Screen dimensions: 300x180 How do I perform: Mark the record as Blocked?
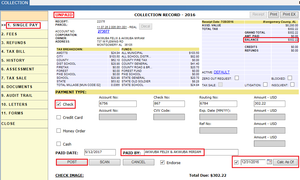pos(290,78)
